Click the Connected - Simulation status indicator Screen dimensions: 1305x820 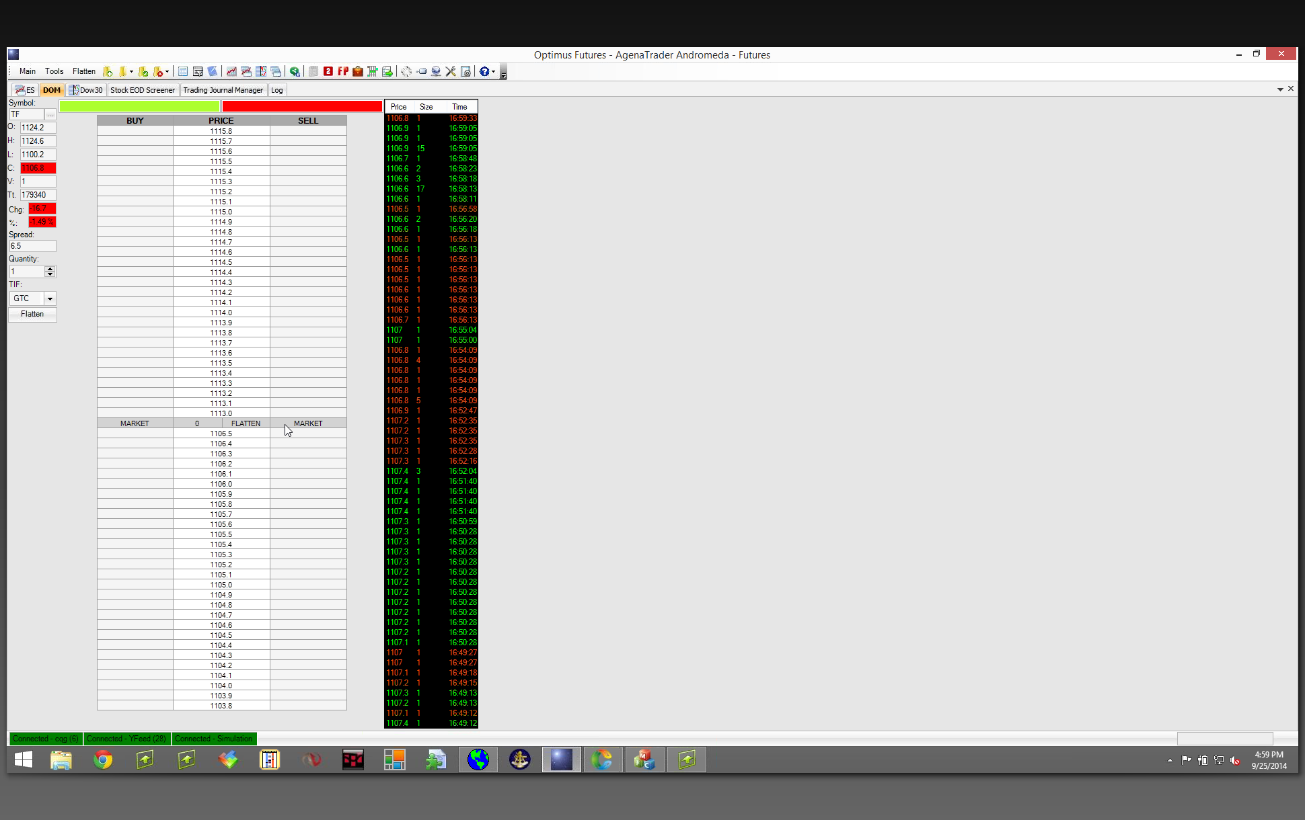click(214, 739)
